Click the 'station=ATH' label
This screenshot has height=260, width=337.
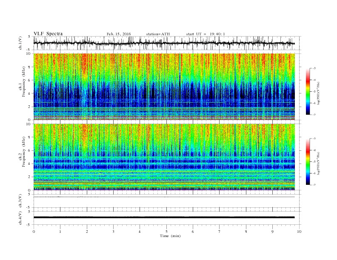(x=158, y=34)
